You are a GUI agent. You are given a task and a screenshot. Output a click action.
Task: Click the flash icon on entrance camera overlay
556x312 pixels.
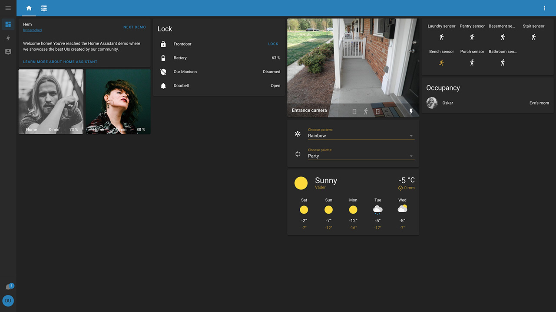tap(411, 111)
